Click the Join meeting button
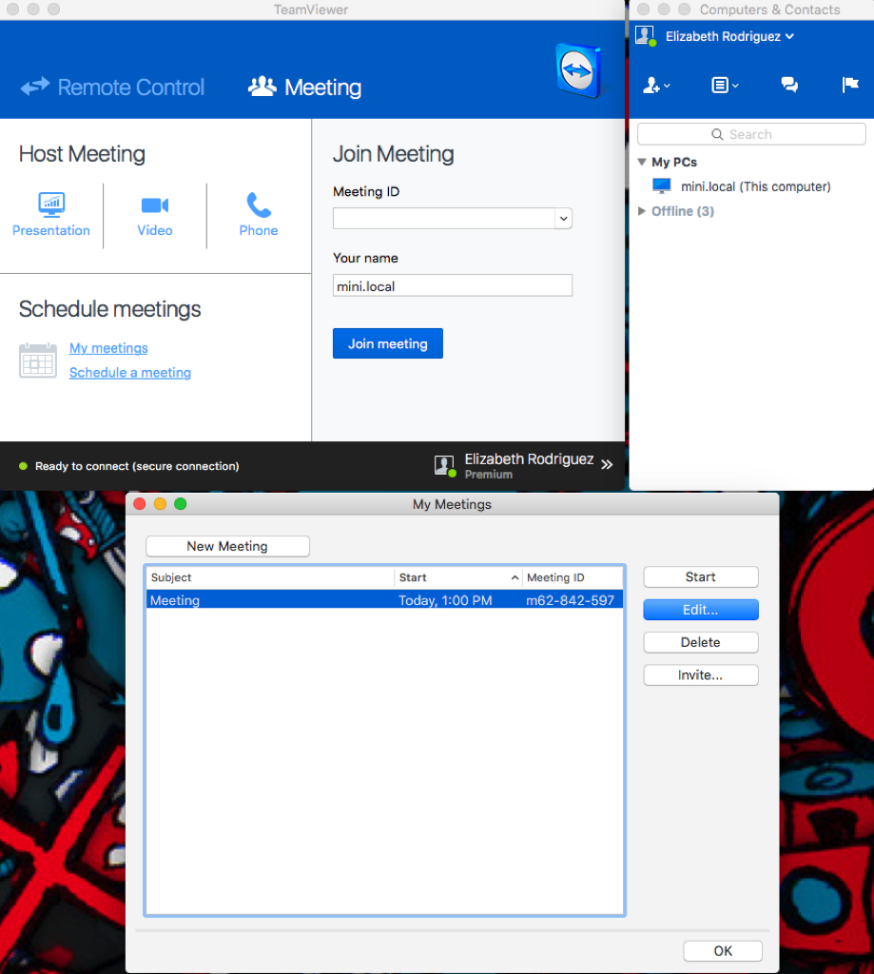 (x=387, y=342)
